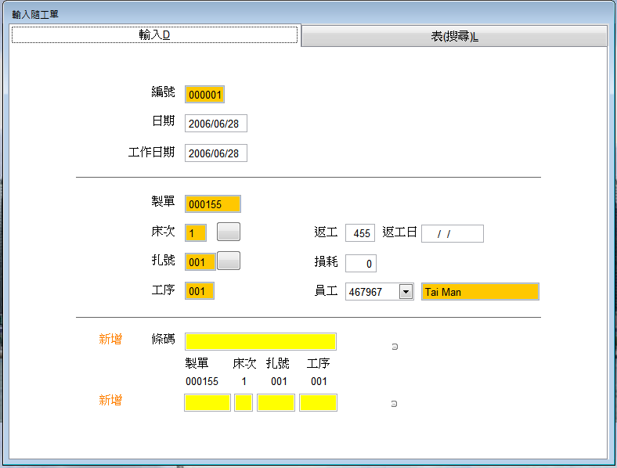Click the 001 value under lower 扎號 heading
617x468 pixels.
pyautogui.click(x=279, y=381)
